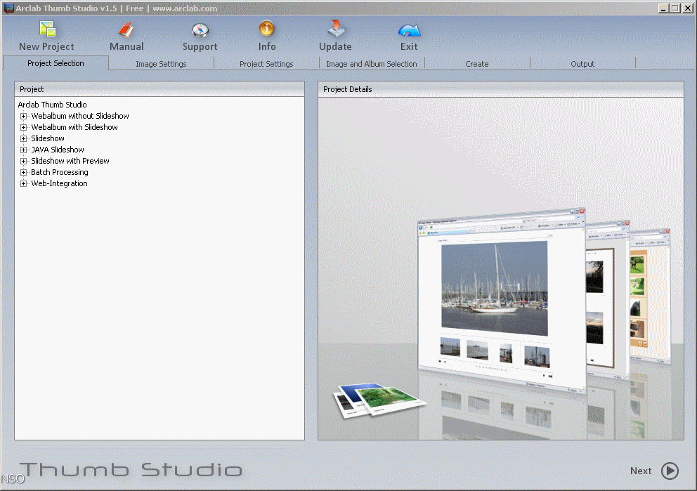This screenshot has height=491, width=697.
Task: Click the New Project label
Action: pyautogui.click(x=46, y=46)
